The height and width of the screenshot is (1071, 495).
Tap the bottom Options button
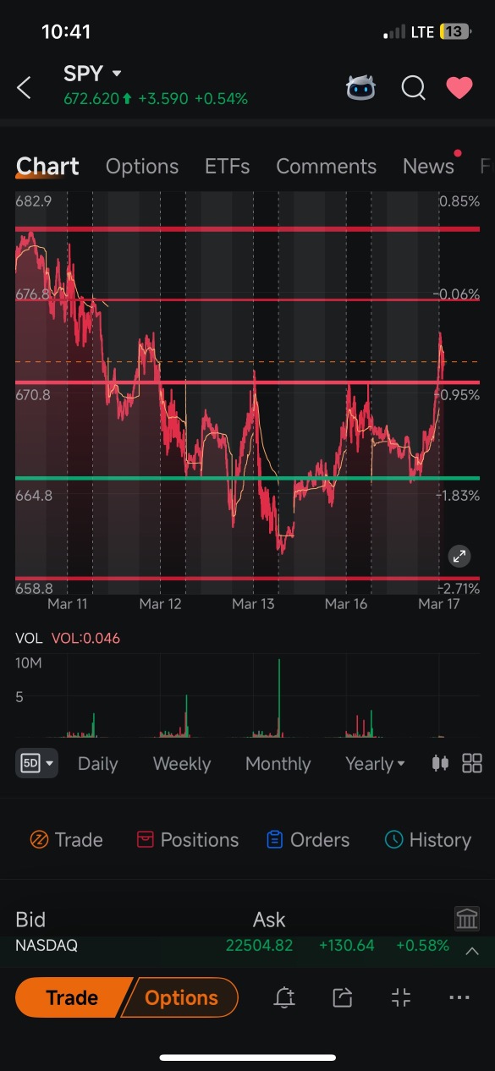tap(181, 998)
